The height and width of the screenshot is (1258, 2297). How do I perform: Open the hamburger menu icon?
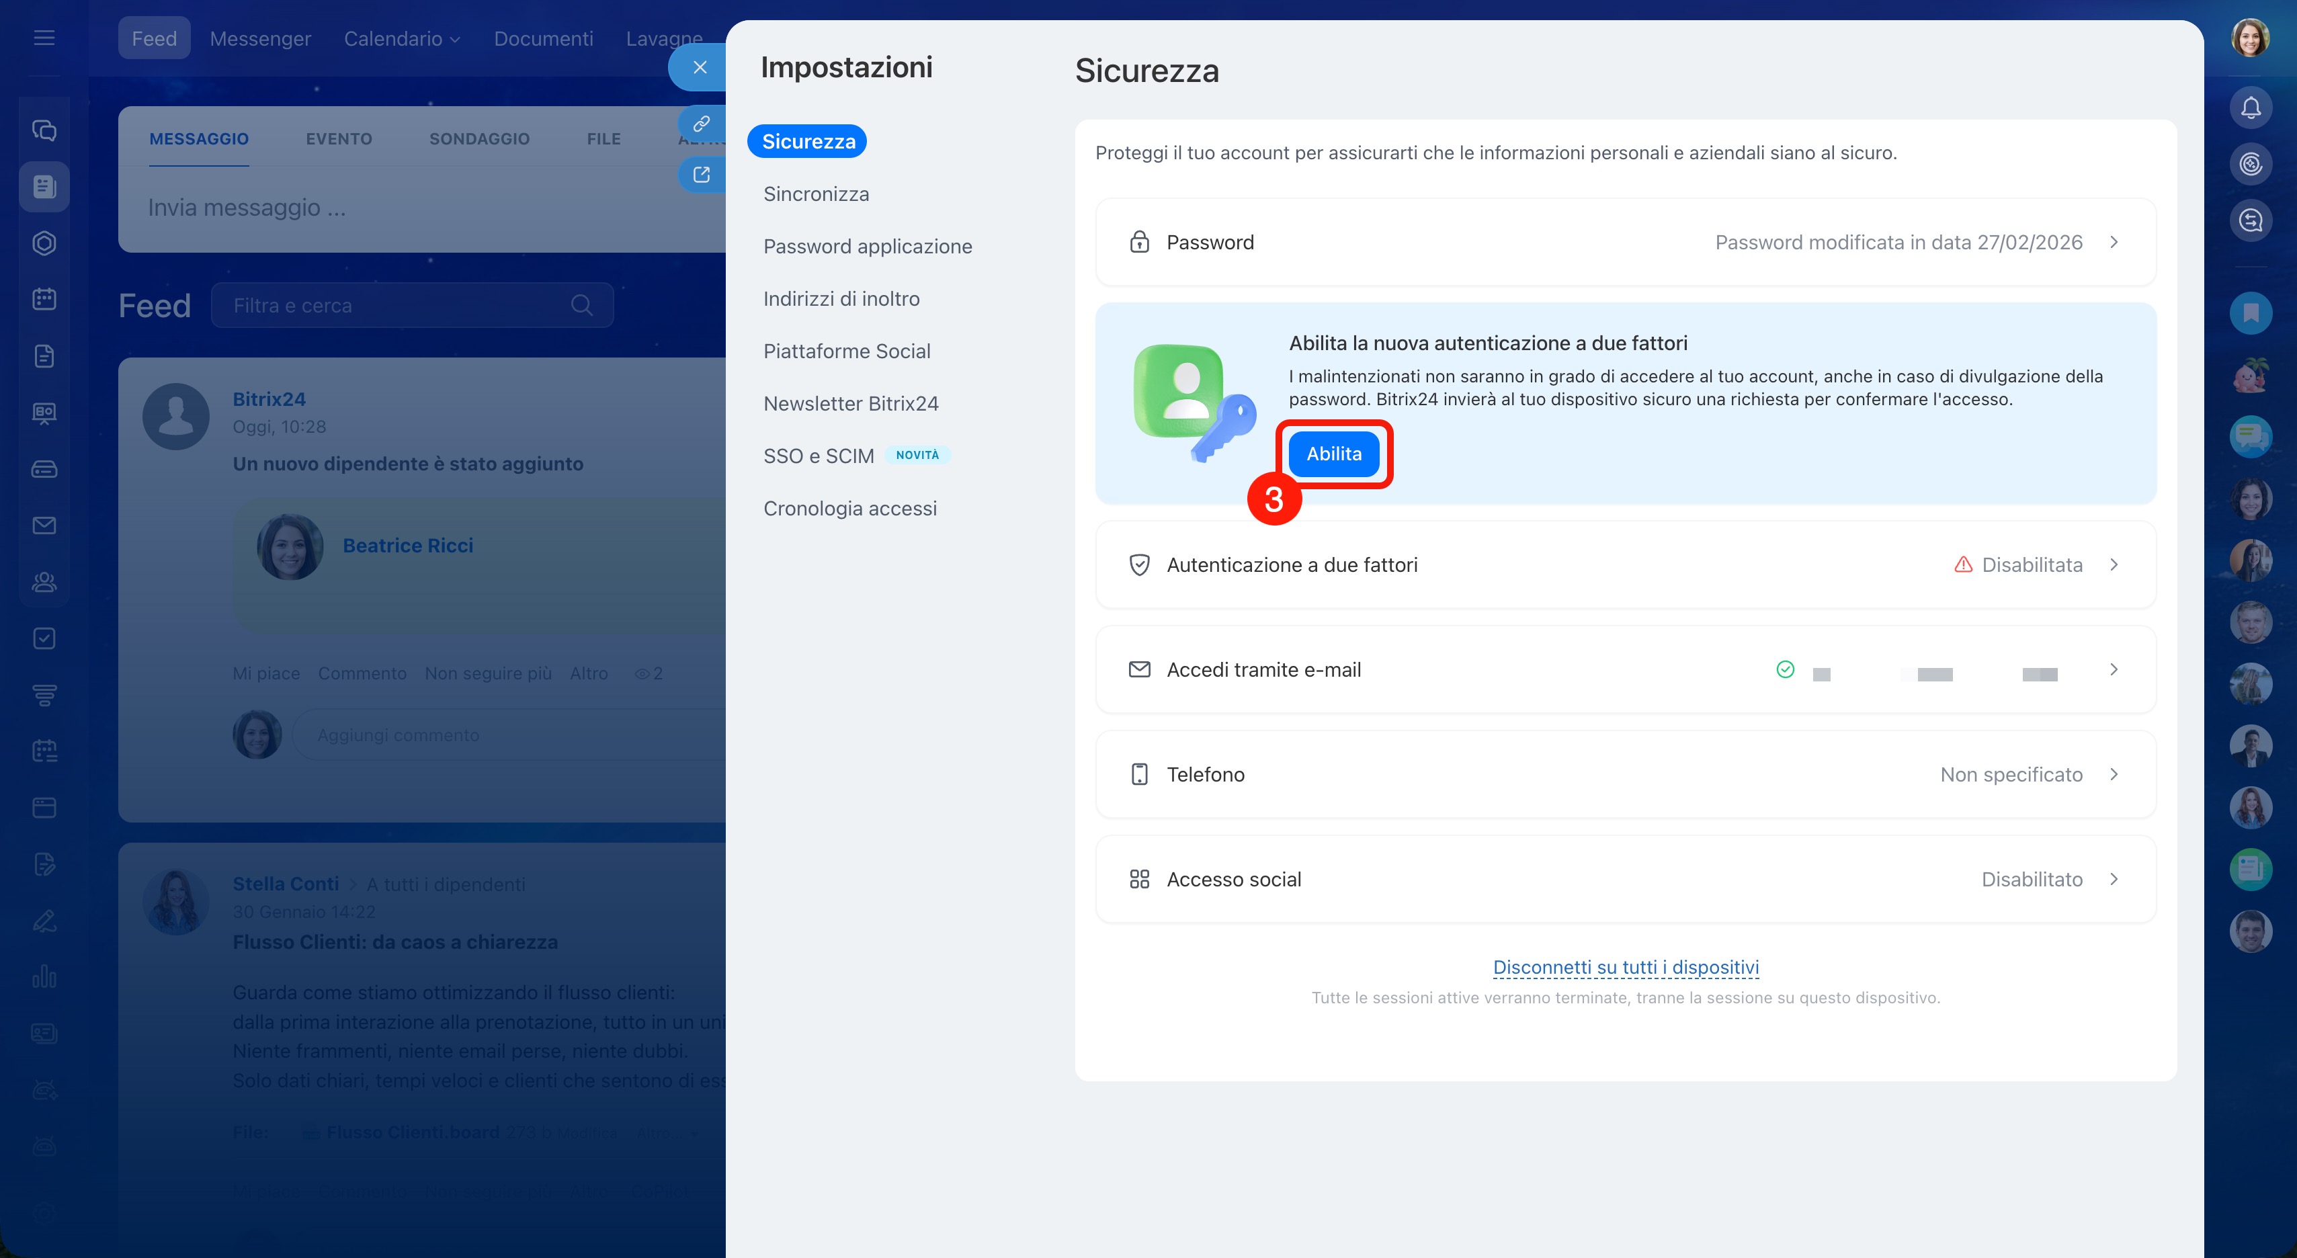pos(44,38)
